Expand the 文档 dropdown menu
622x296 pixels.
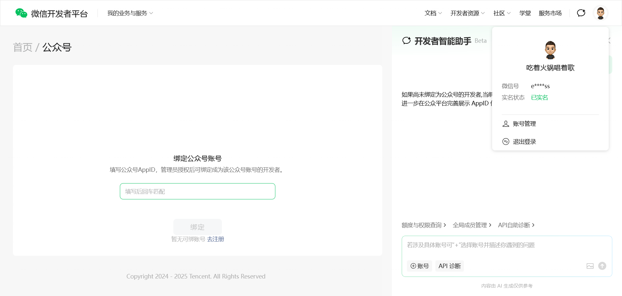tap(433, 13)
